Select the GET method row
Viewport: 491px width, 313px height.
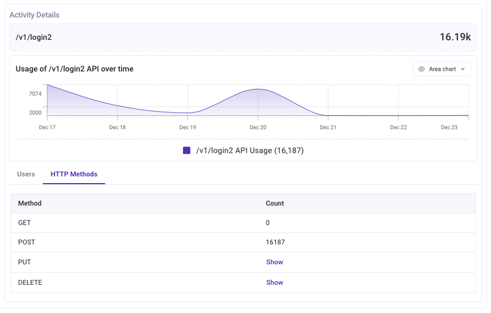[25, 223]
